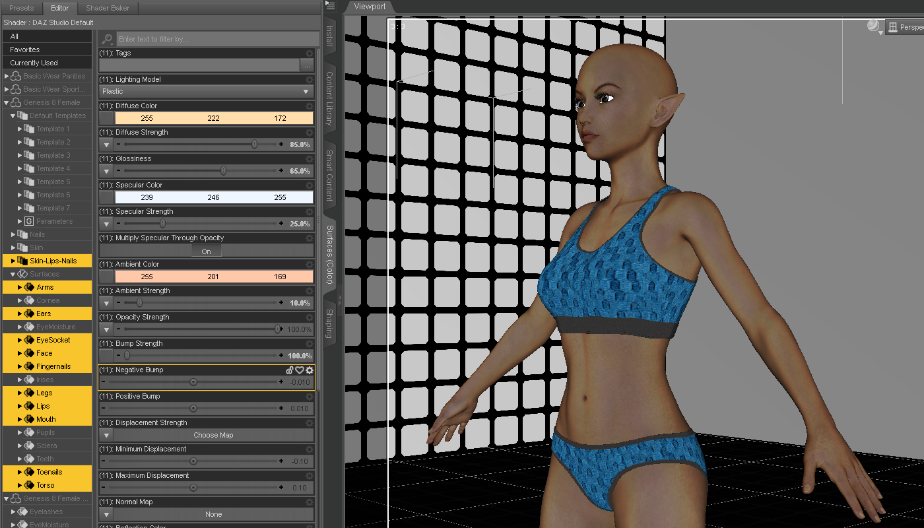Open the Opacity Strength map dropdown arrow
924x528 pixels.
point(106,329)
